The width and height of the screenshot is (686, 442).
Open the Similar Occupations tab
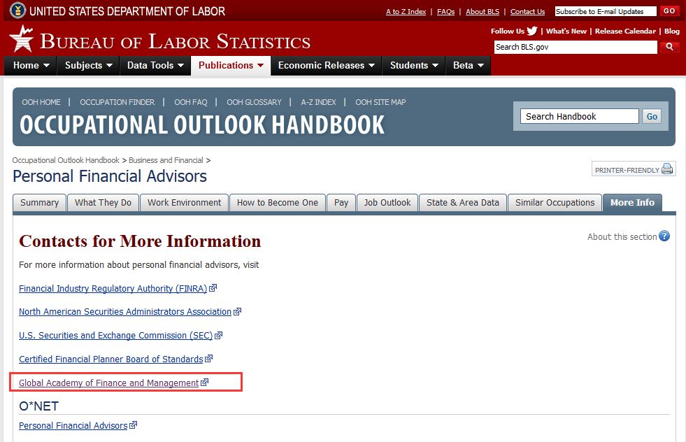555,203
